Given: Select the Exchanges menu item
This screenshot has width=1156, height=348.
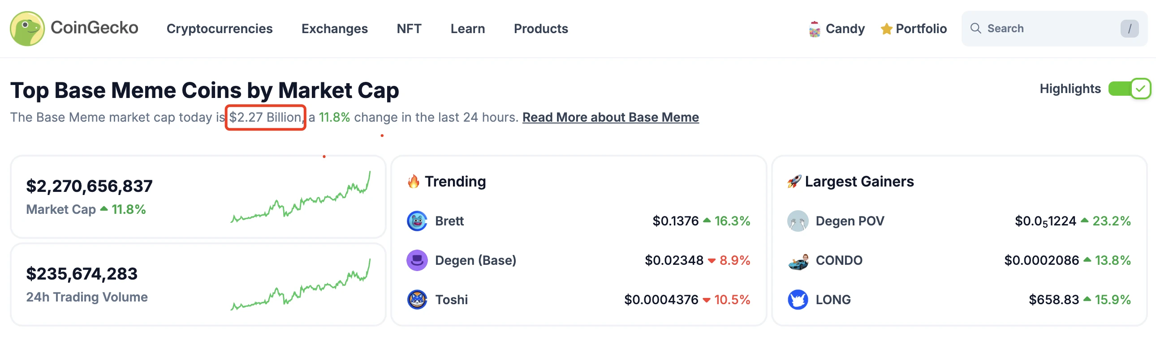Looking at the screenshot, I should (x=335, y=29).
